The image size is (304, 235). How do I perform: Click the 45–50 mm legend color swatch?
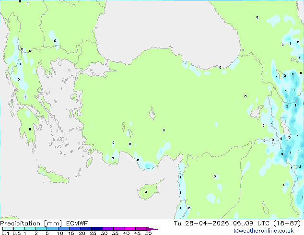tap(141, 229)
